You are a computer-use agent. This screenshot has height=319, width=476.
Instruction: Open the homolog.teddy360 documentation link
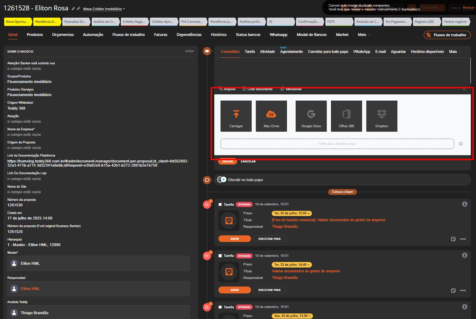(x=98, y=163)
